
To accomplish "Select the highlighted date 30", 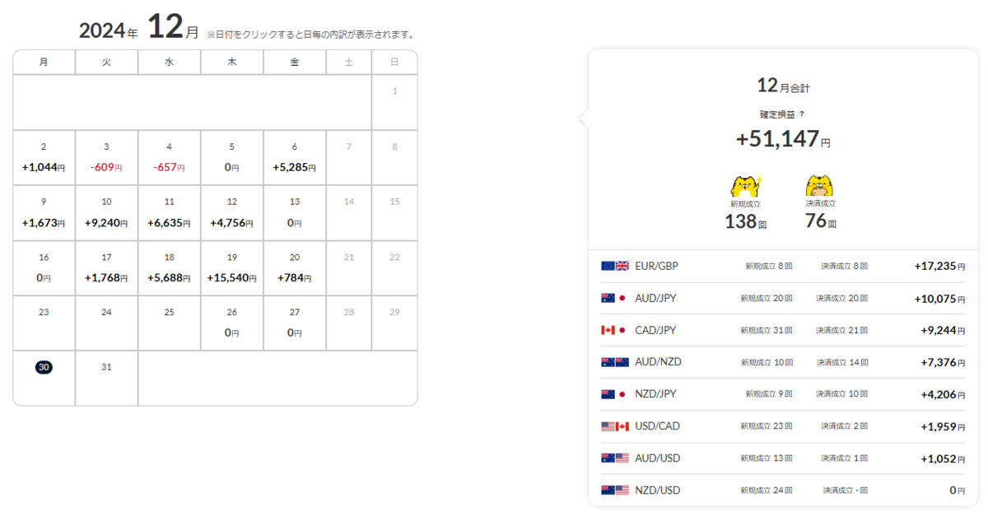I will [x=44, y=367].
